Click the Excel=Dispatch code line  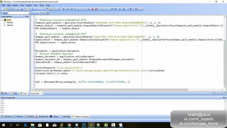click(59, 68)
